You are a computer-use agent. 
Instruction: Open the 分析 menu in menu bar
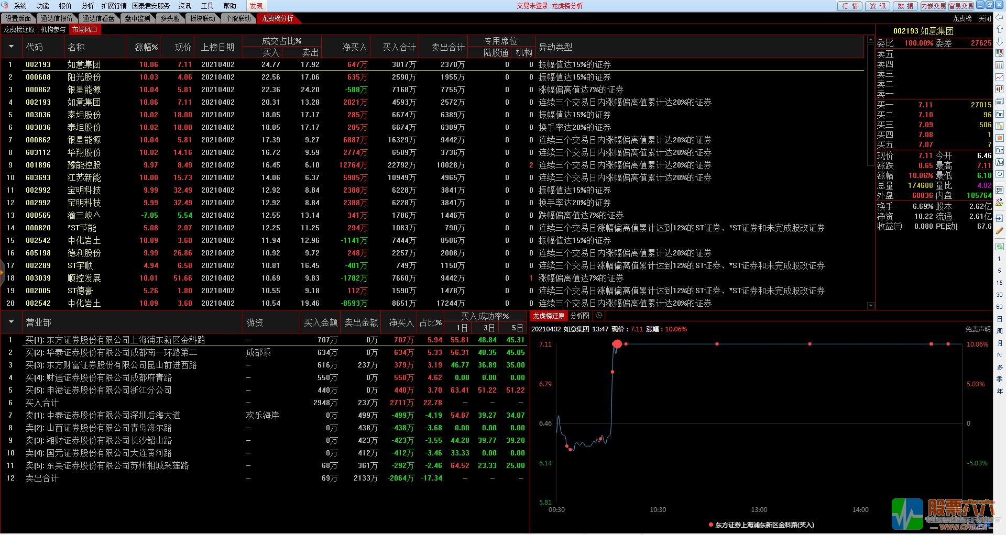pos(88,6)
